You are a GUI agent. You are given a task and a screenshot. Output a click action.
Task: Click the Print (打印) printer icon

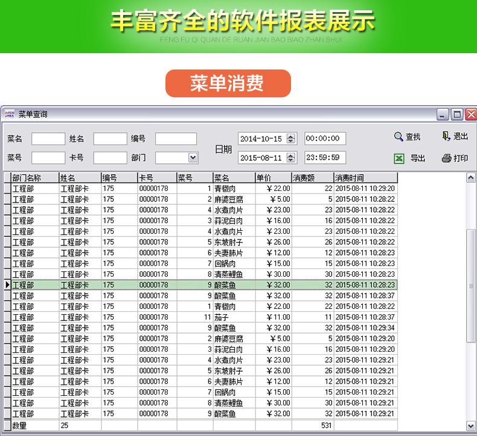point(446,158)
